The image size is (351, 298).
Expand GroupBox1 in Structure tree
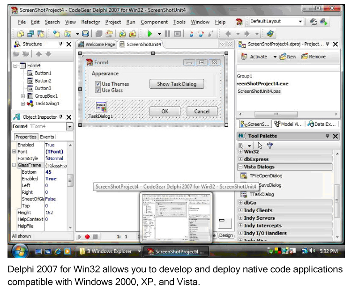click(22, 96)
